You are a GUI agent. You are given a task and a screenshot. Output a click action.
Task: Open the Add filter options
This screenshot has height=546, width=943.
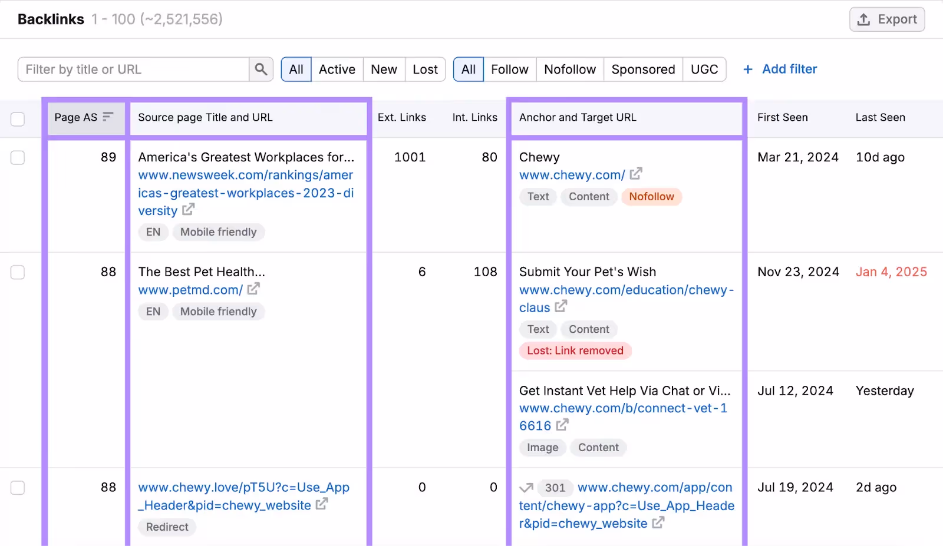pos(789,69)
